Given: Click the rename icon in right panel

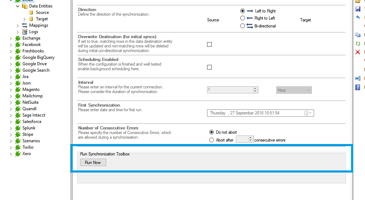Looking at the screenshot, I should pos(358,78).
